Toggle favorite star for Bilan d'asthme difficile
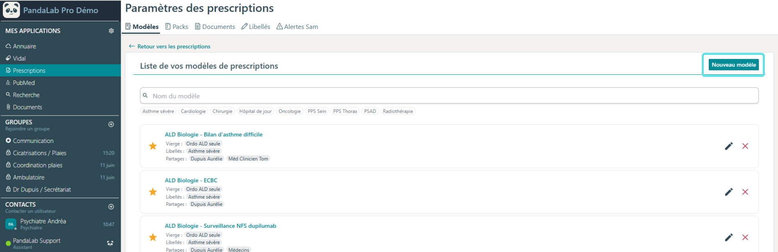 (x=153, y=146)
